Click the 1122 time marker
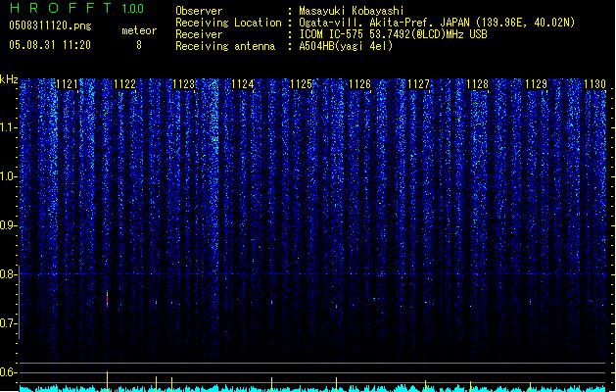616x392 pixels. 125,84
